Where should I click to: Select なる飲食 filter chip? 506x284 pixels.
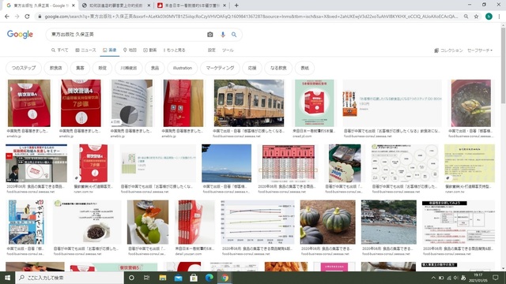click(x=278, y=68)
